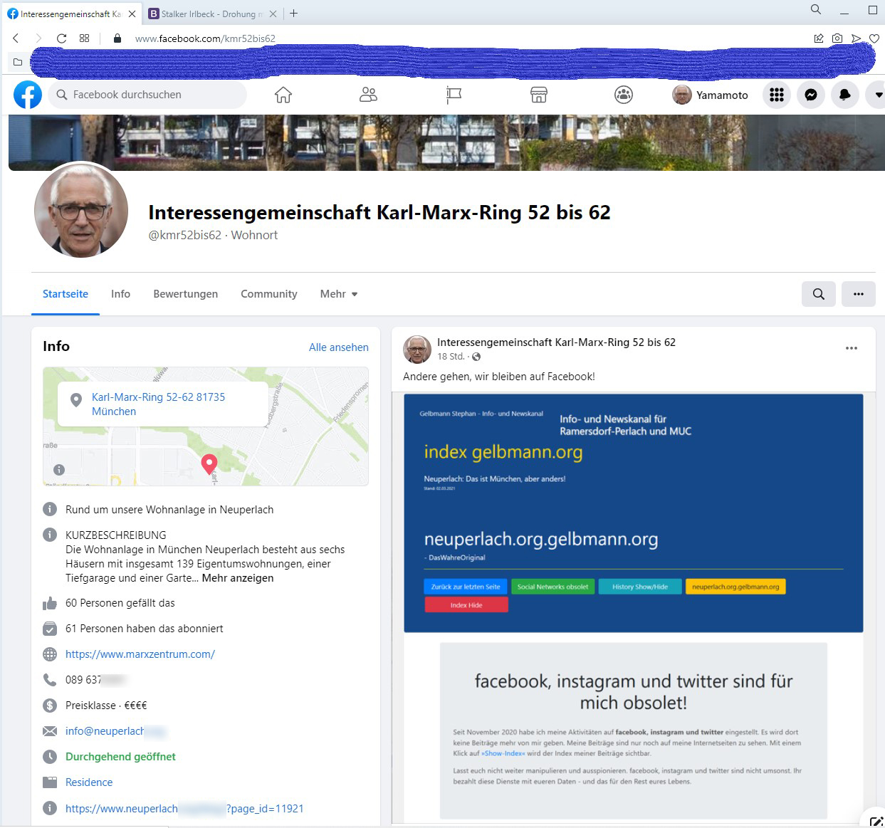Image resolution: width=885 pixels, height=828 pixels.
Task: Open the browser search magnifier icon
Action: (816, 10)
